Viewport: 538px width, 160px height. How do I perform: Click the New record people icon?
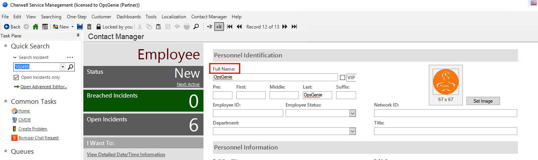point(56,27)
